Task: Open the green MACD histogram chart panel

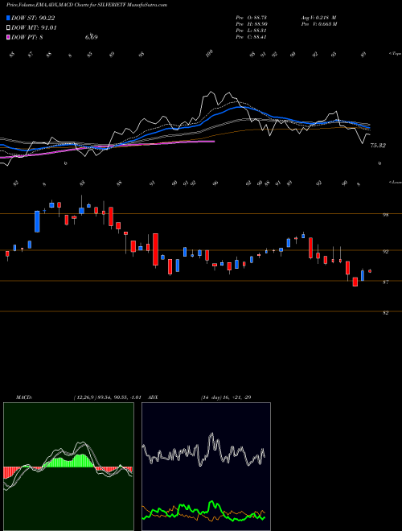Action: (68, 467)
